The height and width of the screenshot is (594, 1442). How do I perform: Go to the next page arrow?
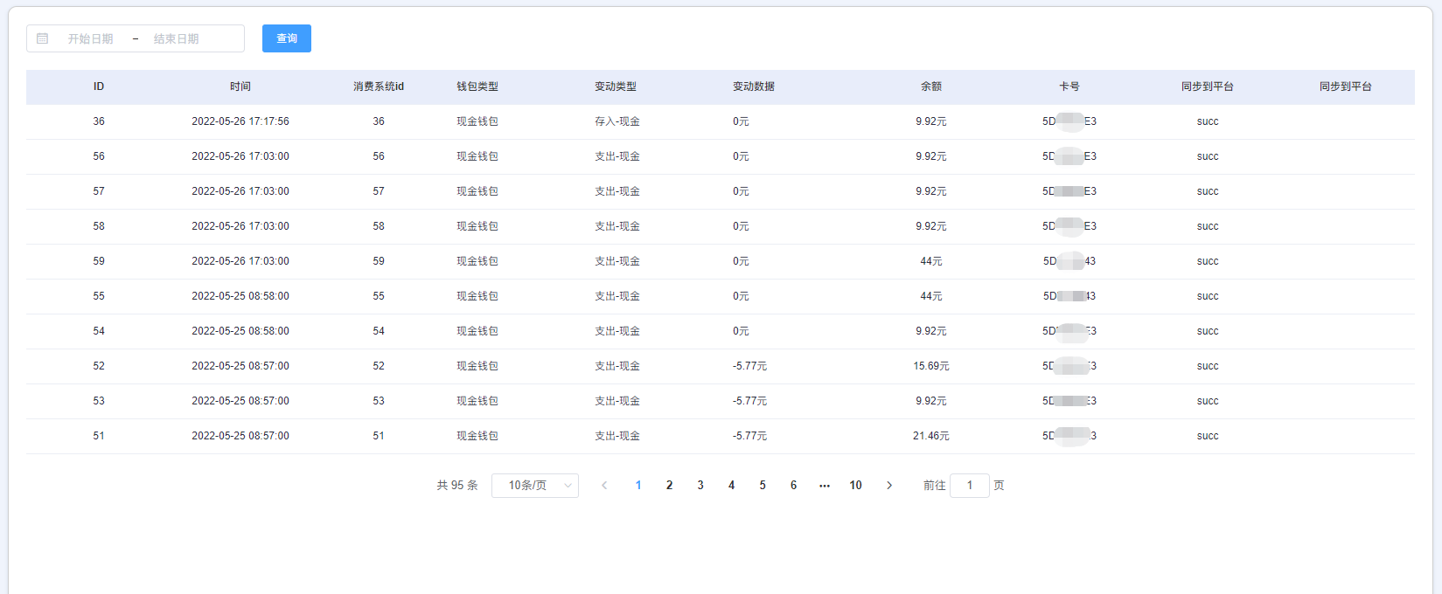click(889, 486)
